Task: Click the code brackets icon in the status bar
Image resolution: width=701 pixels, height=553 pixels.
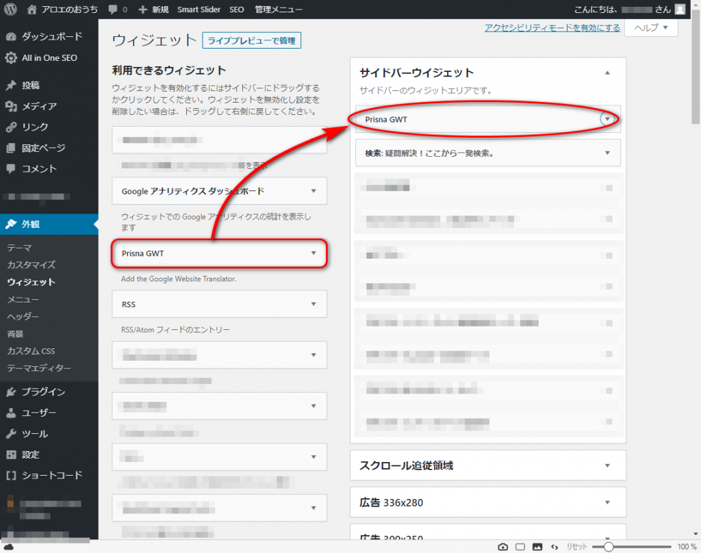Action: click(554, 547)
